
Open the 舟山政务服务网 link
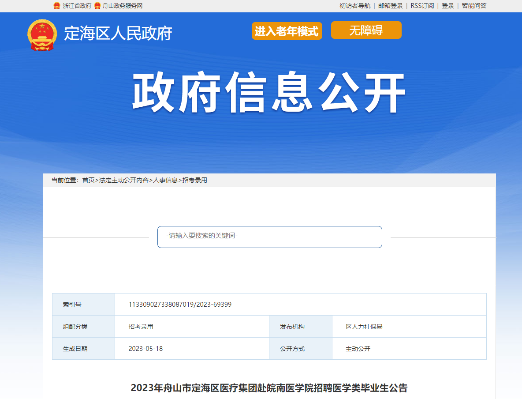pos(122,6)
